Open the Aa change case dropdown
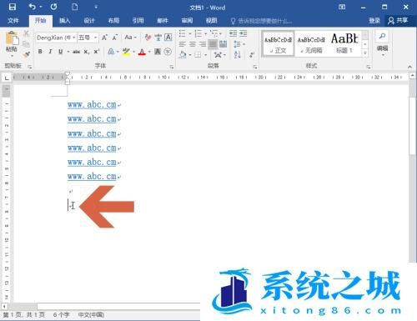 pos(130,38)
